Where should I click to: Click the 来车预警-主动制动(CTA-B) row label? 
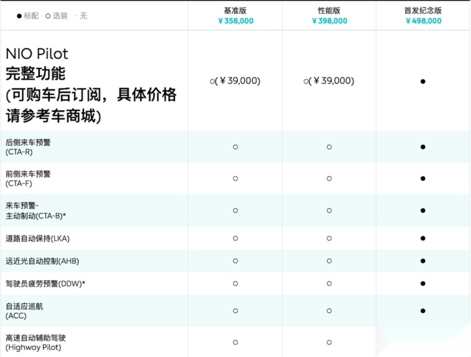(x=36, y=211)
